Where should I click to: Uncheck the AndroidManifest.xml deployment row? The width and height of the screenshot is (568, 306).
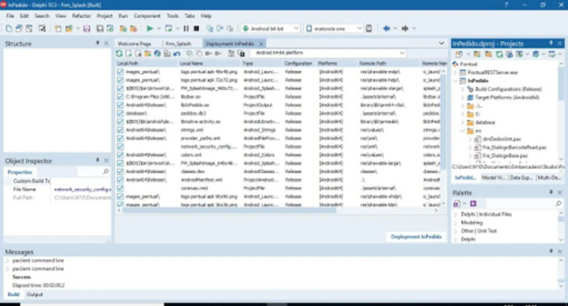point(120,180)
